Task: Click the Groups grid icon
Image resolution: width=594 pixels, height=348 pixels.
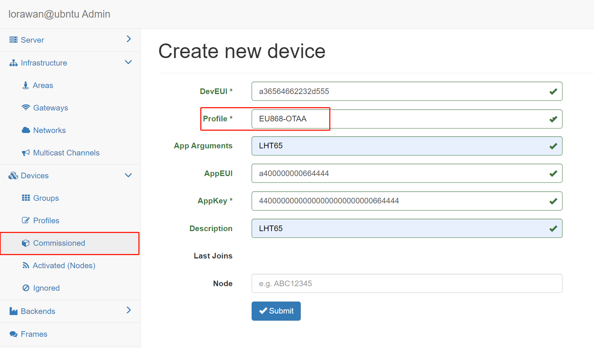Action: tap(26, 198)
